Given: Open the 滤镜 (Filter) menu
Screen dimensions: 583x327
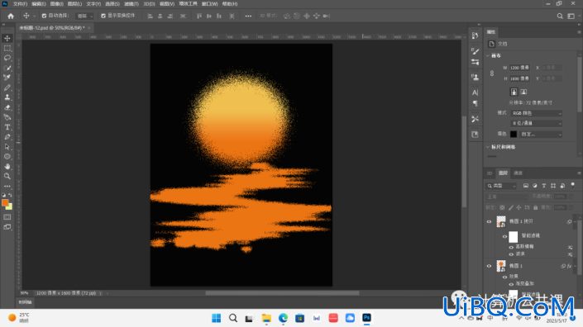Looking at the screenshot, I should point(131,3).
